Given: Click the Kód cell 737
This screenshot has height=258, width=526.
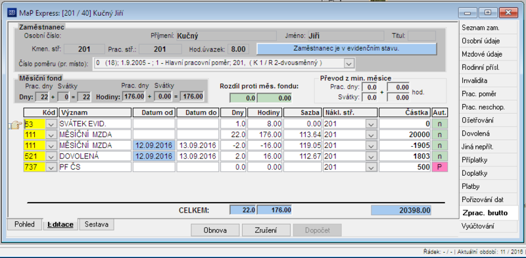Looking at the screenshot, I should (x=35, y=167).
